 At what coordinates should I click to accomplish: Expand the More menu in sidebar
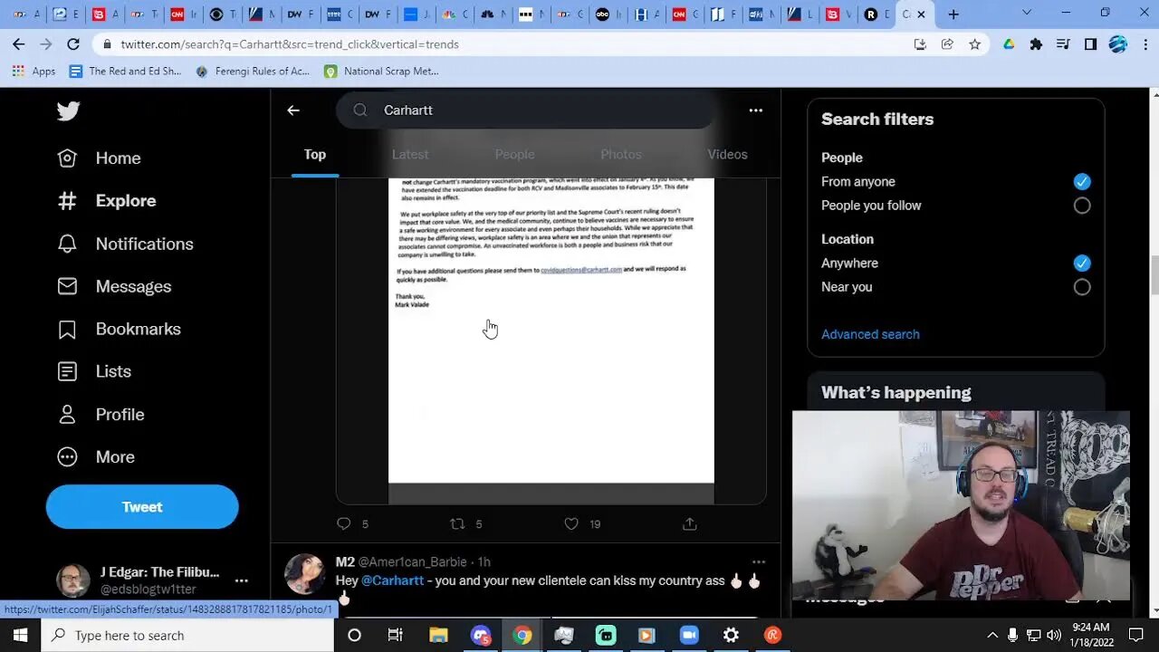coord(95,456)
